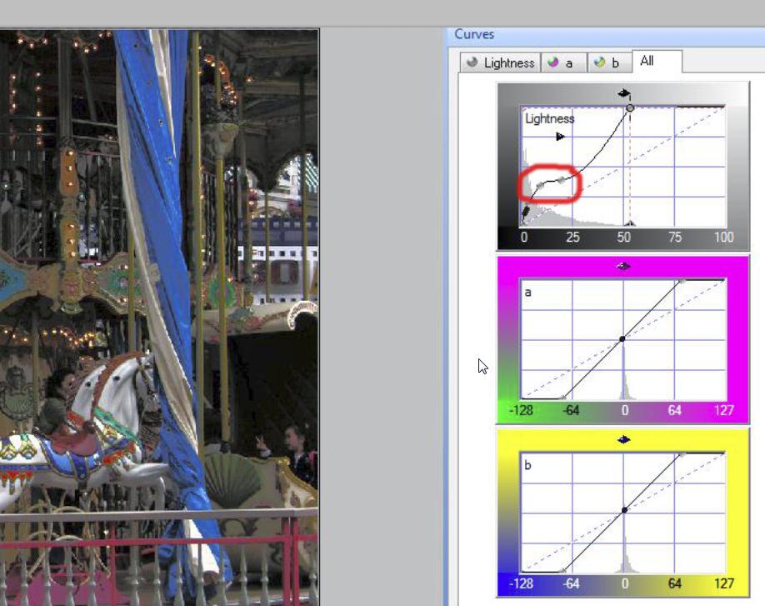The height and width of the screenshot is (606, 765).
Task: Click the double-arrow marker above the a curve
Action: 623,266
